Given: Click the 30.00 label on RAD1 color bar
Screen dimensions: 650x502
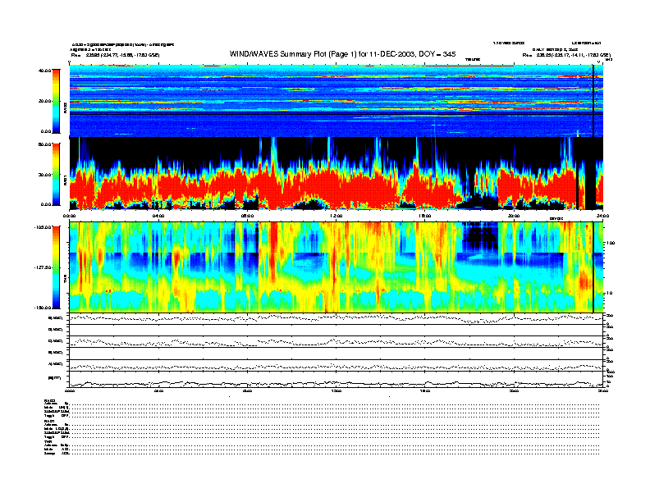Looking at the screenshot, I should point(45,175).
